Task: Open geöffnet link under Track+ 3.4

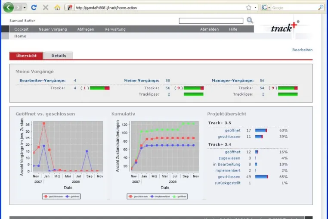Action: coord(232,152)
